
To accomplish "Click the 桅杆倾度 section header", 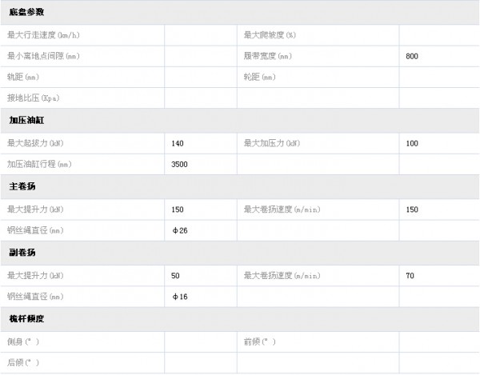I will click(x=27, y=319).
